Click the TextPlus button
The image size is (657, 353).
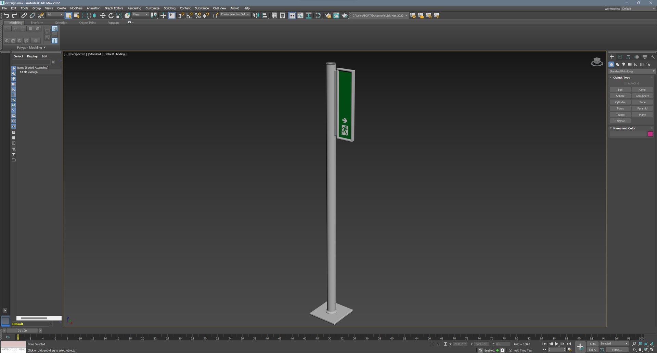point(620,121)
